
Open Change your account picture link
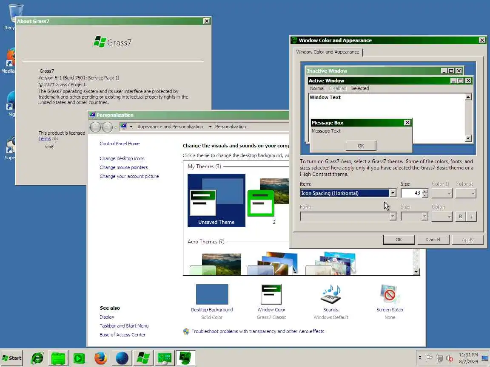pyautogui.click(x=129, y=176)
